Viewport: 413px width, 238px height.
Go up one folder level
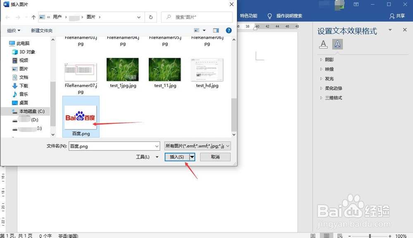33,17
